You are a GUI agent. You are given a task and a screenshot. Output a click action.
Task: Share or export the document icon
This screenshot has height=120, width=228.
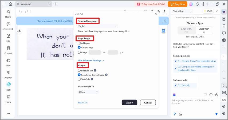[164, 12]
